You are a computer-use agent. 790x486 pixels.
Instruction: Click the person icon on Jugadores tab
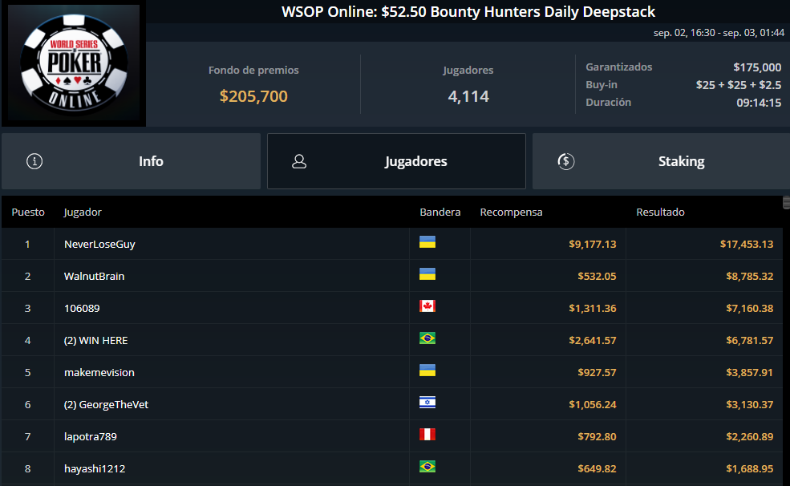[x=299, y=161]
